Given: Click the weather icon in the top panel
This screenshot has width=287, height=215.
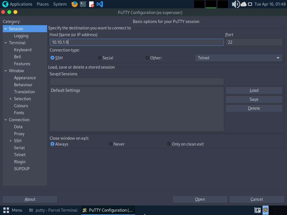Looking at the screenshot, I should tap(243, 4).
